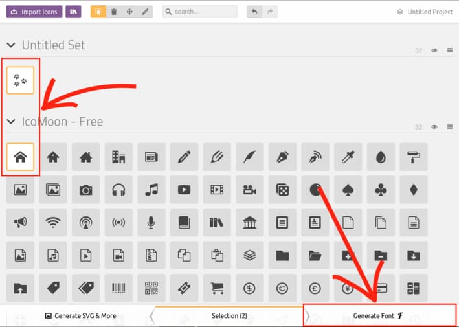Image resolution: width=459 pixels, height=327 pixels.
Task: Toggle visibility of Untitled Set
Action: (434, 51)
